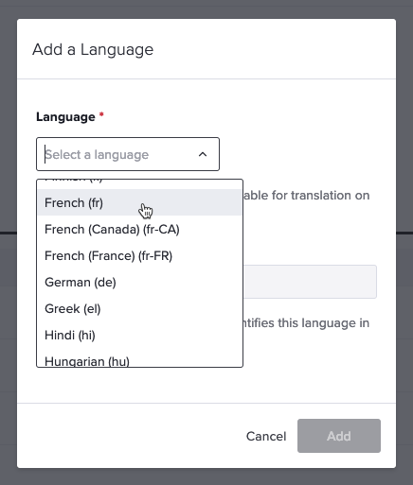Choose Greek (el) in the dropdown

point(139,308)
